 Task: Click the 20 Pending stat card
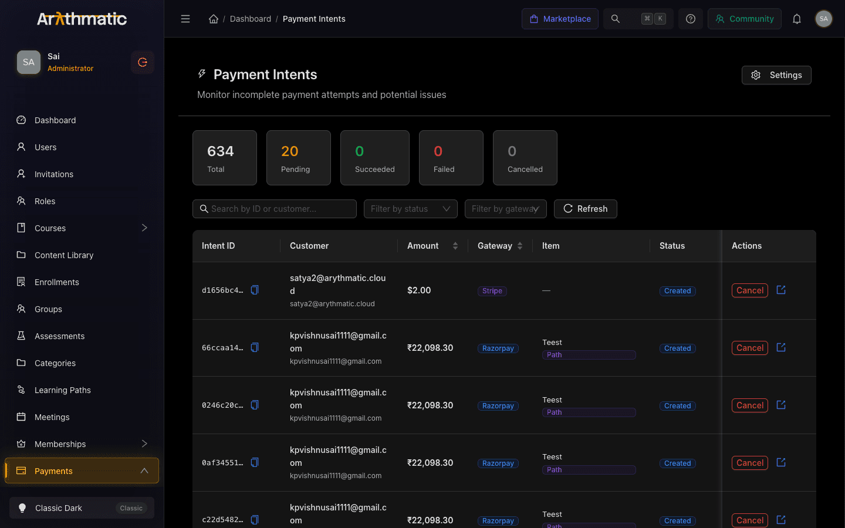click(x=299, y=158)
